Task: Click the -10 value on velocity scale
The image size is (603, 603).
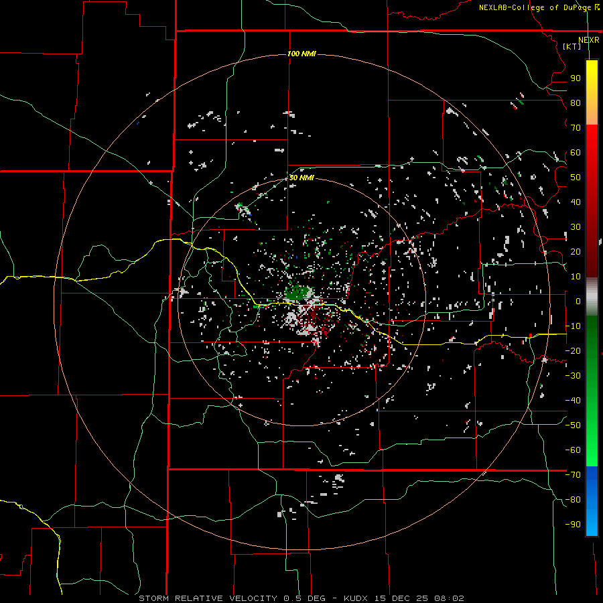Action: (x=573, y=326)
